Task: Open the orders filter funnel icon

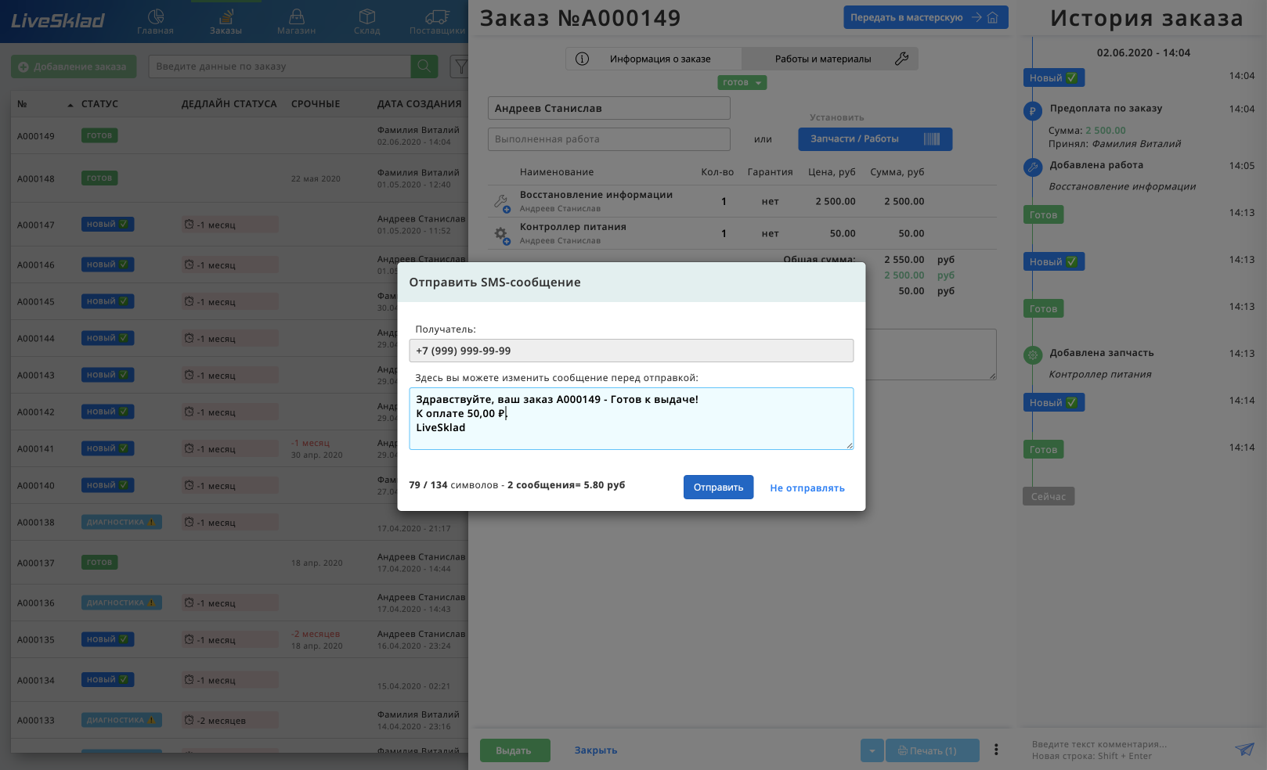Action: (460, 67)
